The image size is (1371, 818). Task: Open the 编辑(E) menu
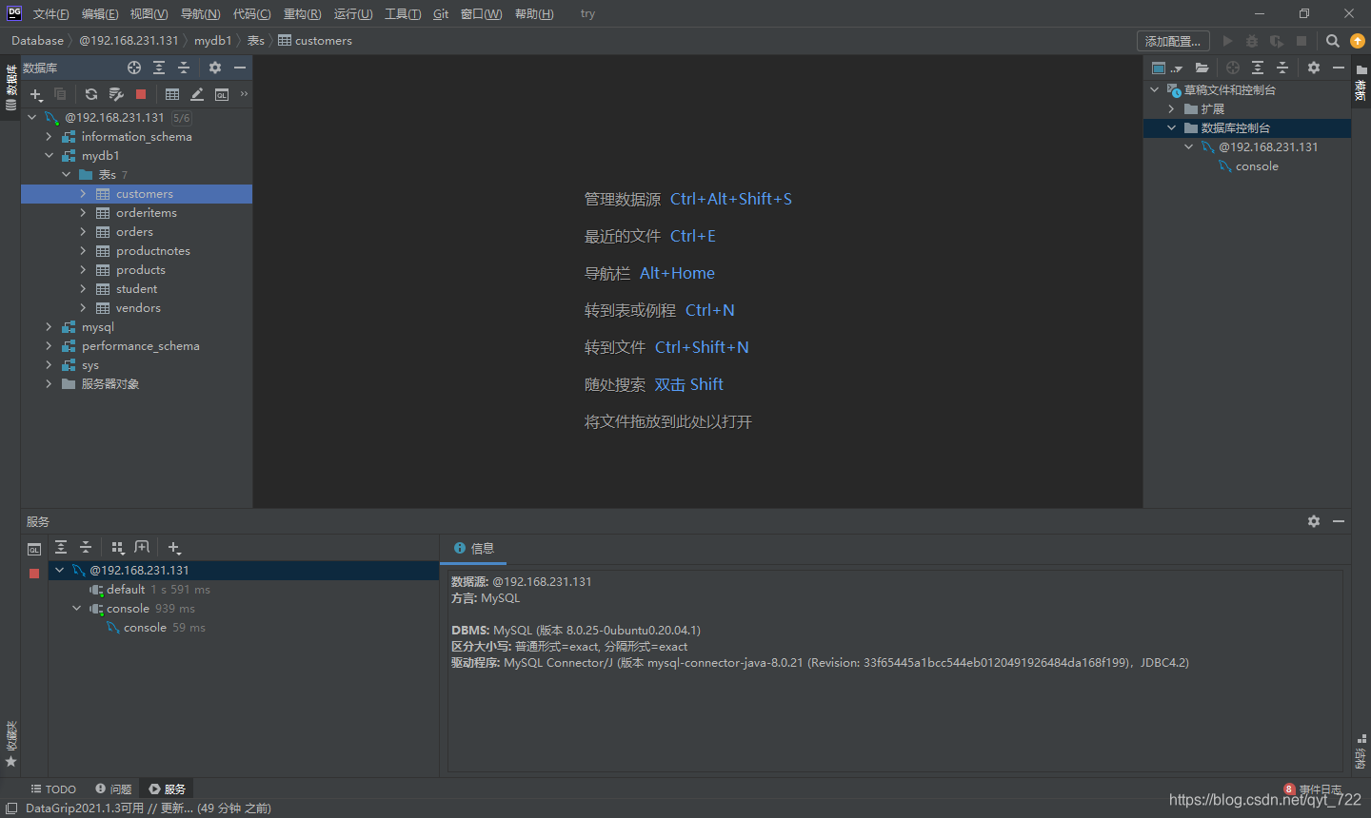coord(100,13)
